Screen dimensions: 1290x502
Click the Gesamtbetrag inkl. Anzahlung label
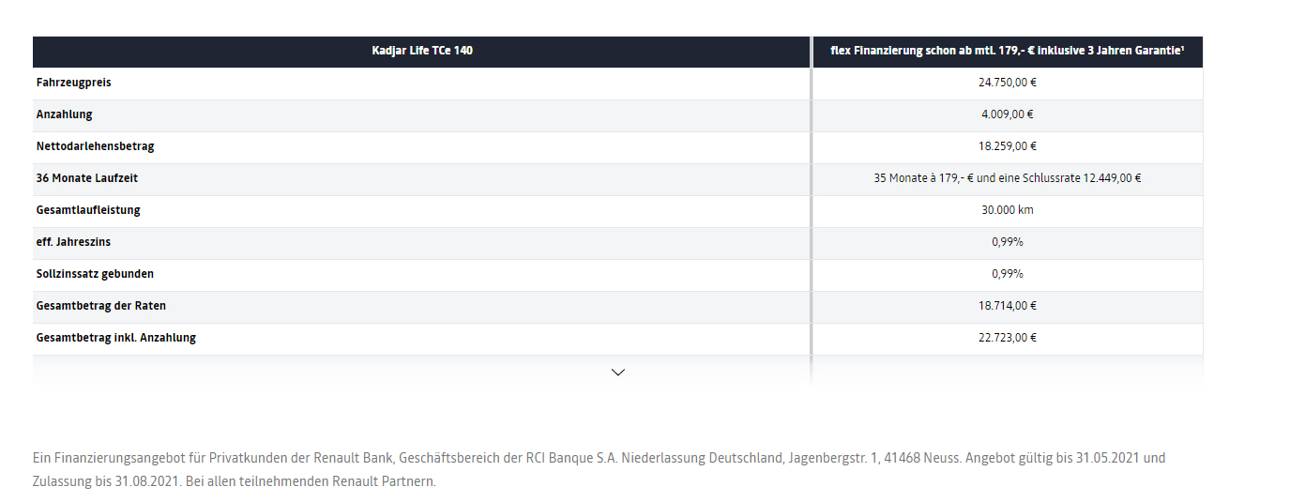coord(116,338)
